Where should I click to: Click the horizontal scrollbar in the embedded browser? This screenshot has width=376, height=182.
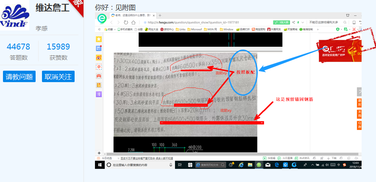click(x=232, y=154)
